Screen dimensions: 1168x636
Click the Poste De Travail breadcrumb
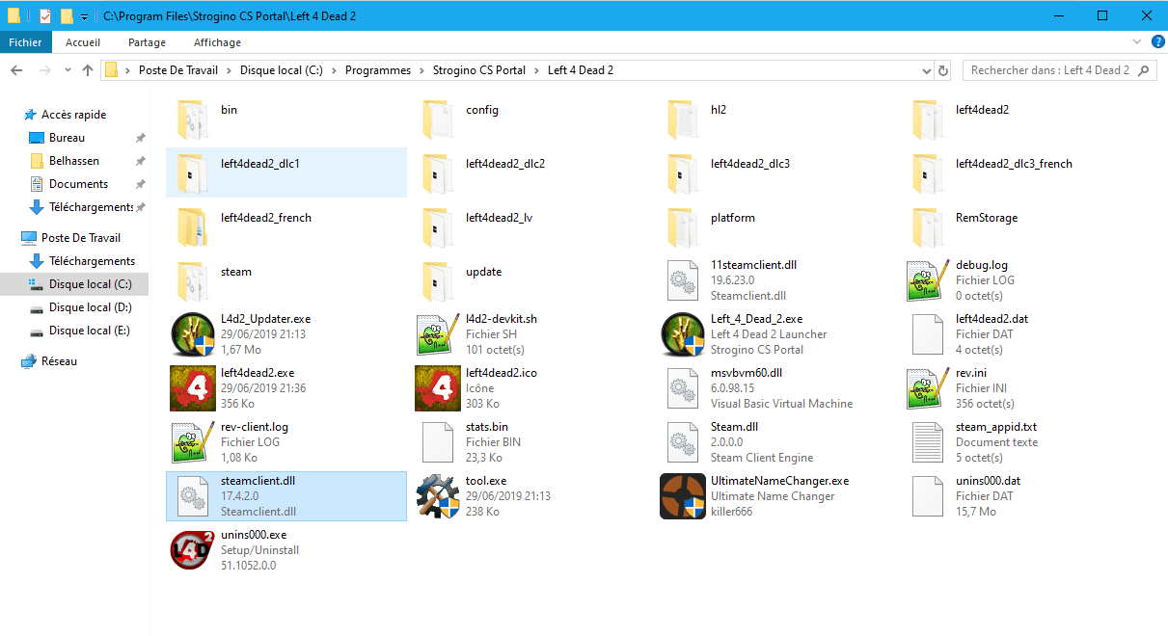(x=177, y=70)
